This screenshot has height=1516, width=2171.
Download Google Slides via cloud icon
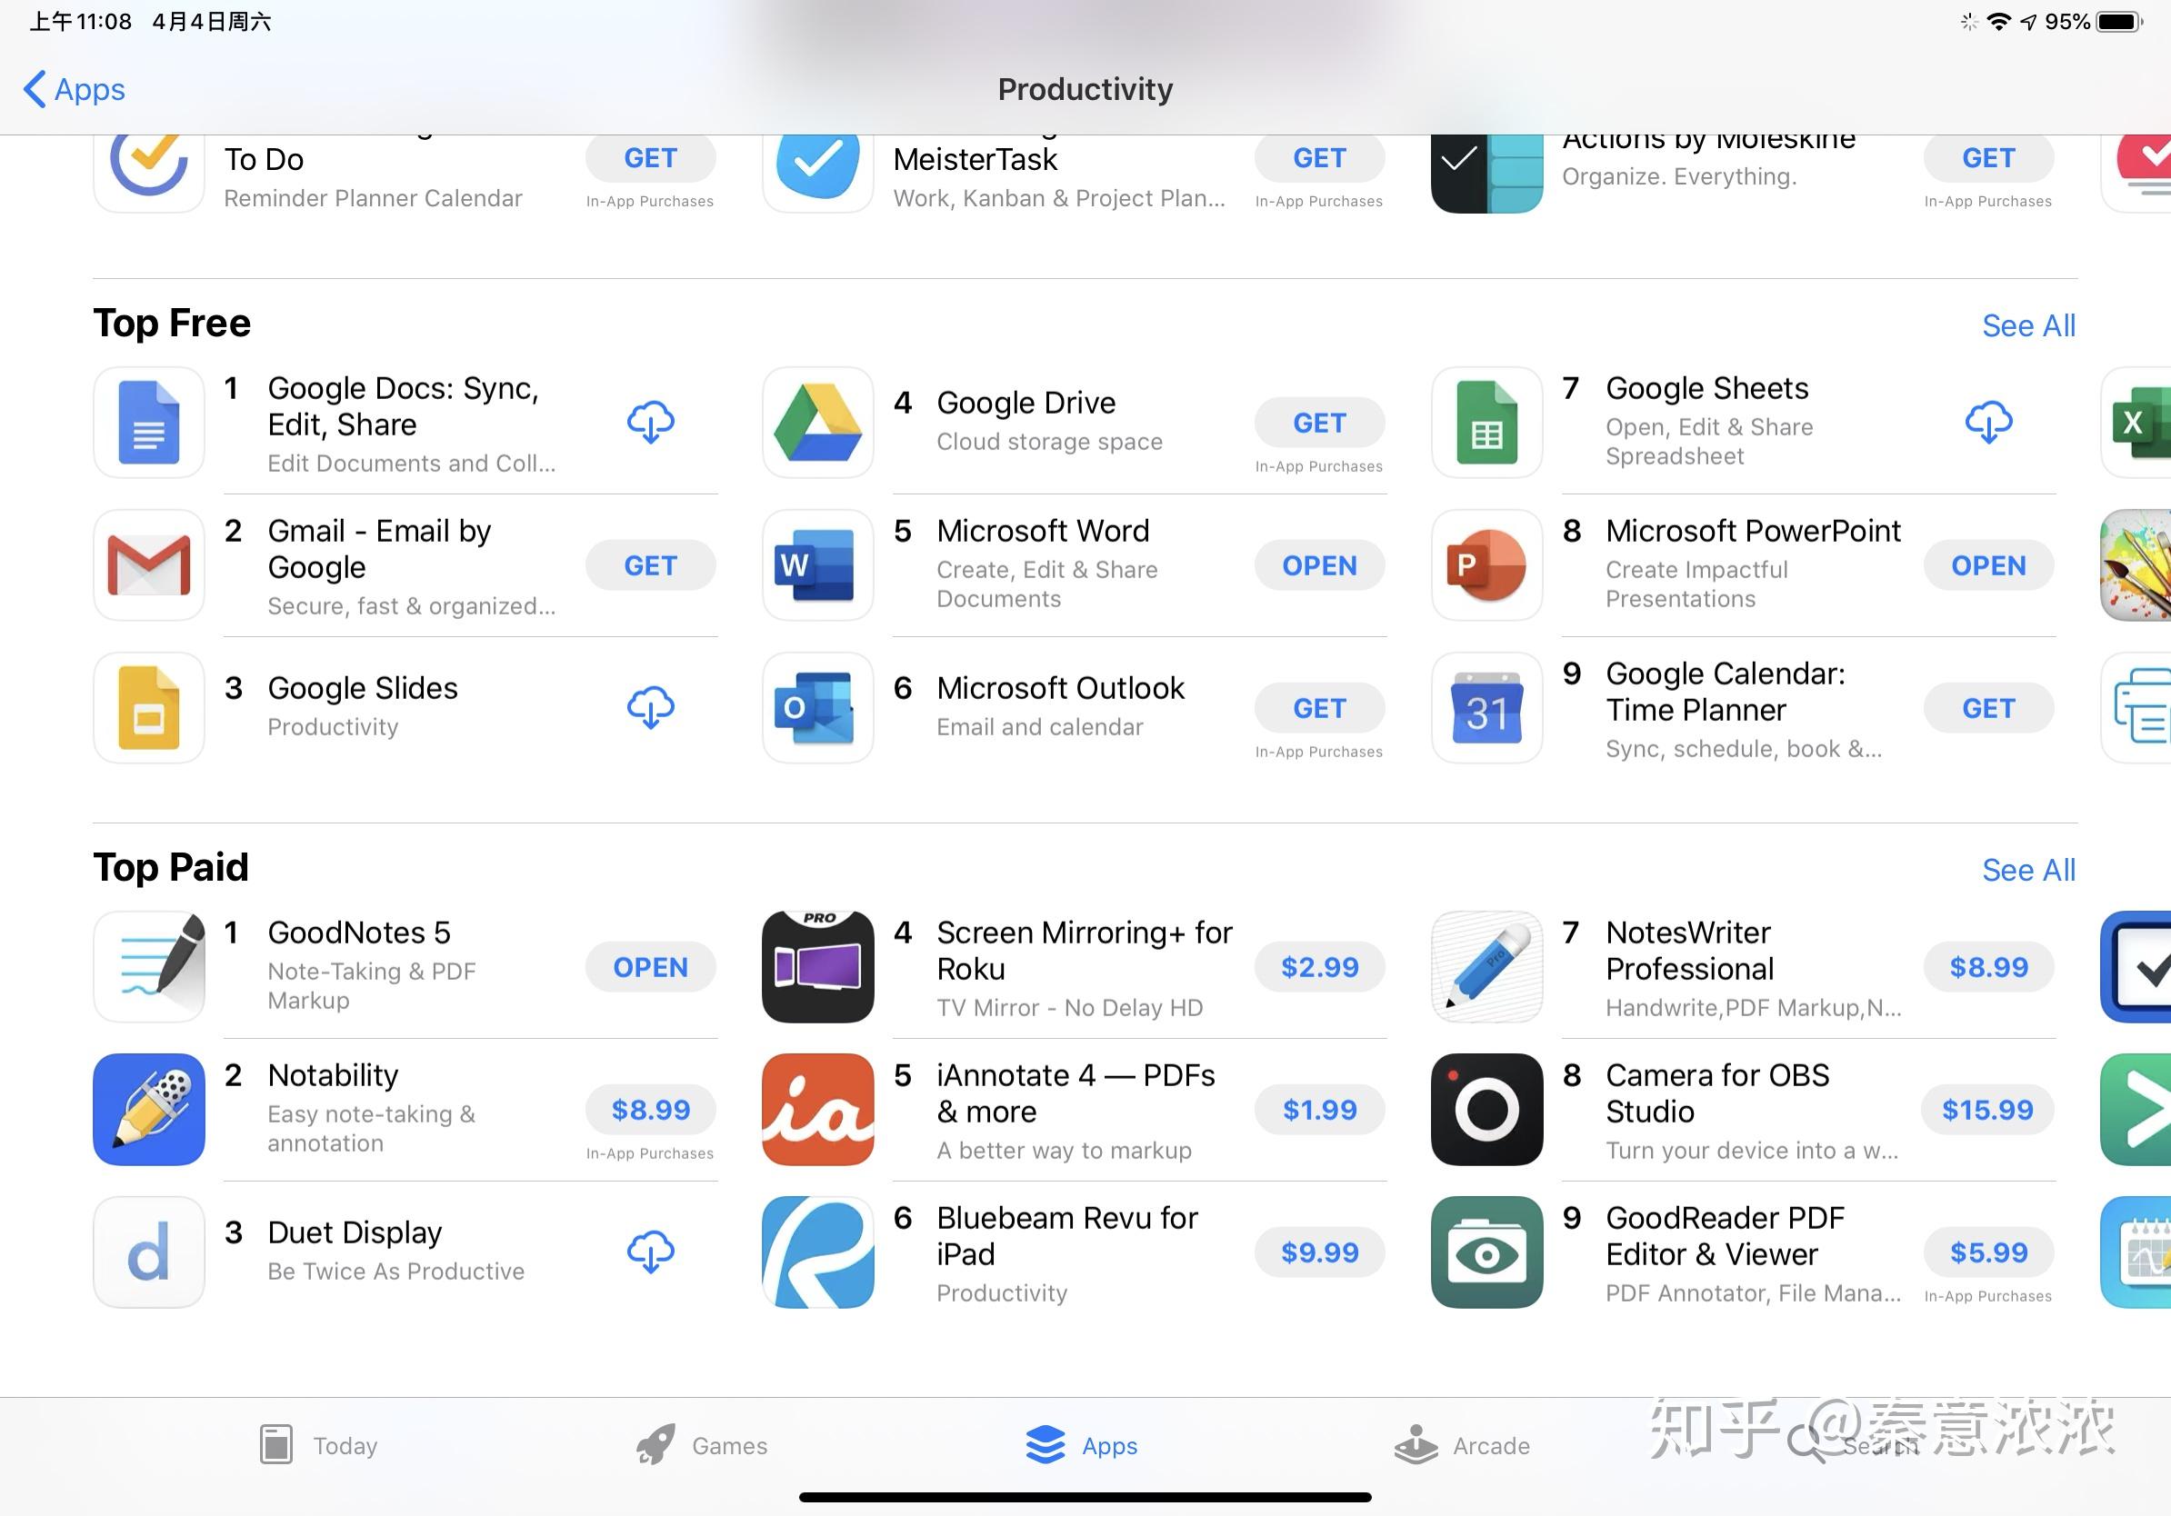[651, 708]
